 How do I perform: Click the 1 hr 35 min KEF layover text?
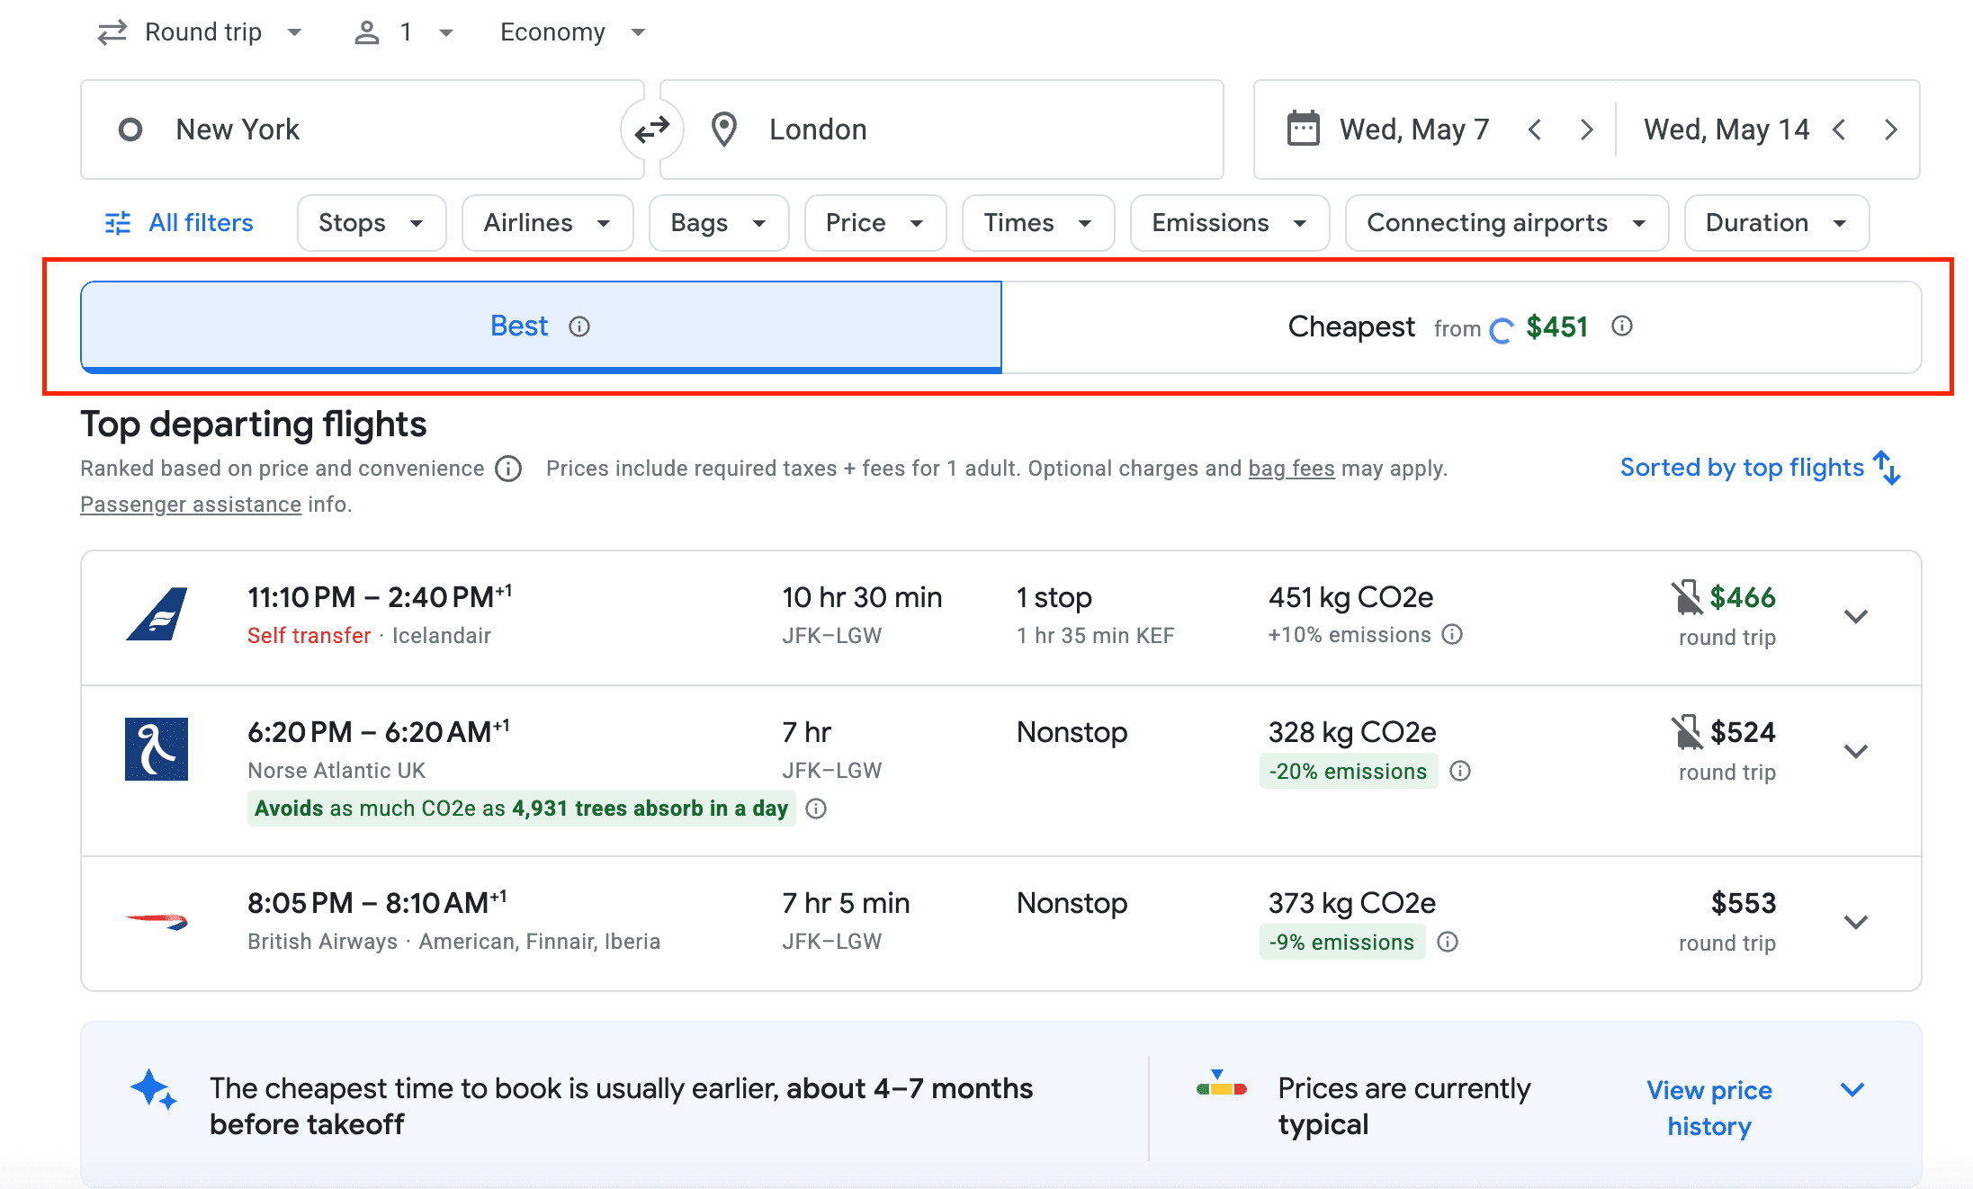click(1095, 636)
